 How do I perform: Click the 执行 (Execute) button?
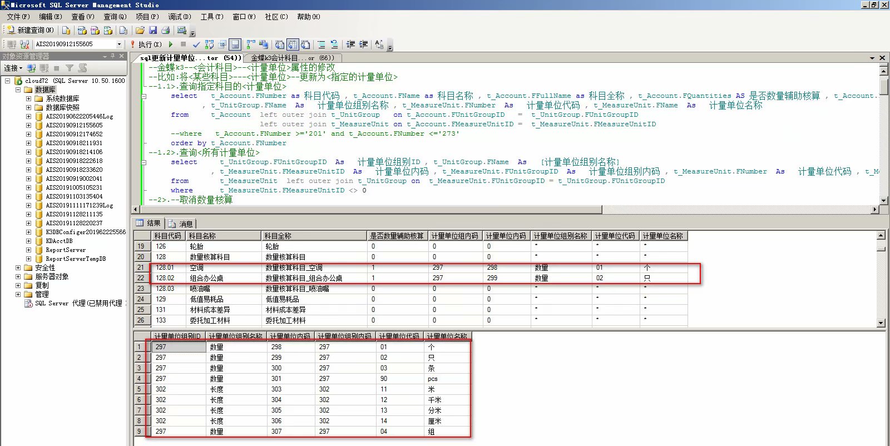(x=146, y=44)
